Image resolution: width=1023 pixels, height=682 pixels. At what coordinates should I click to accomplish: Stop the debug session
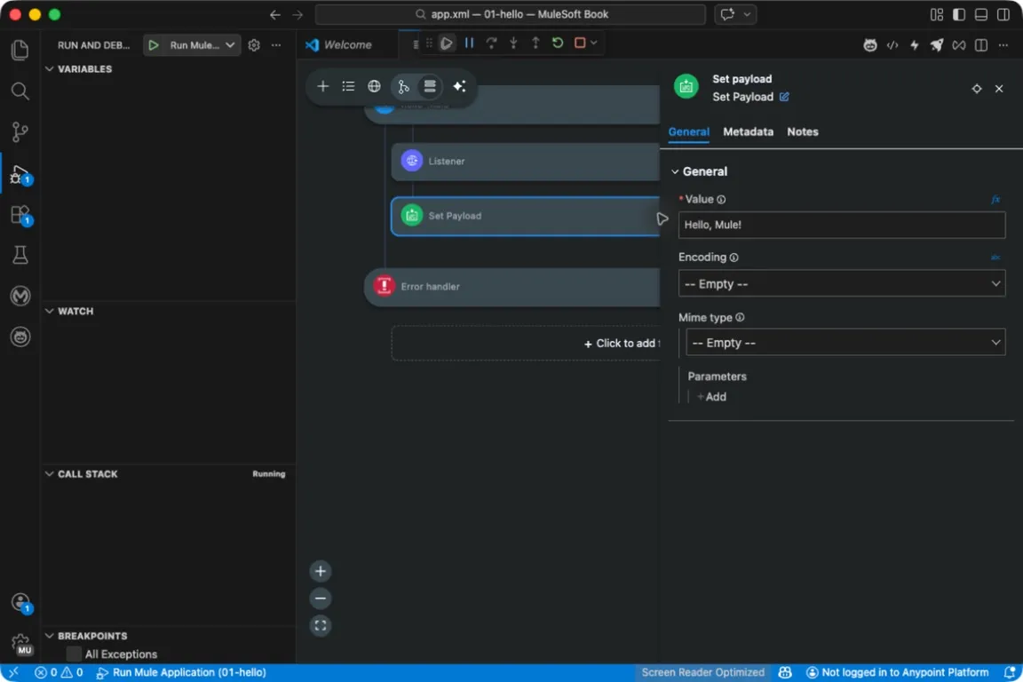tap(579, 44)
